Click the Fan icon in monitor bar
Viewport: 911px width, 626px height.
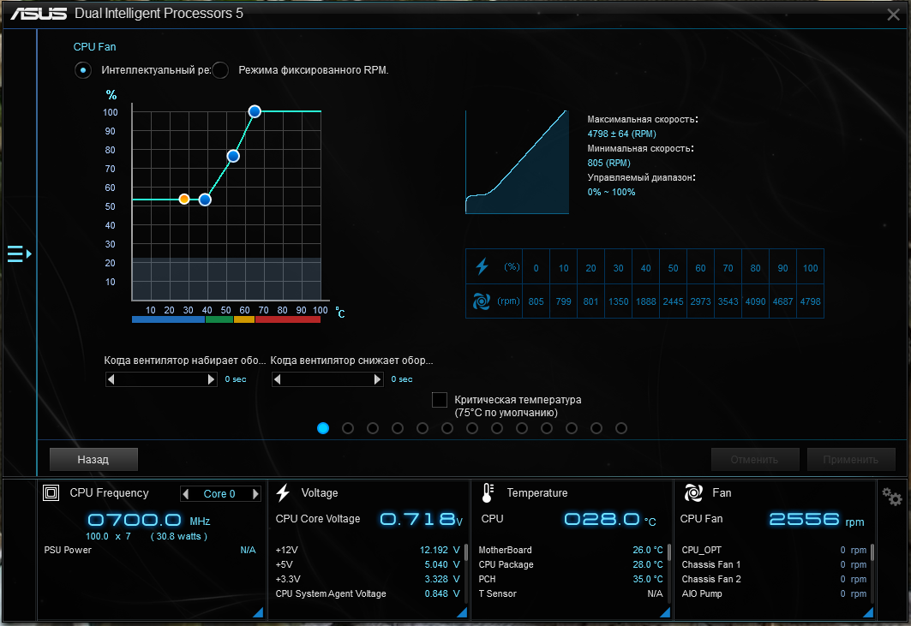(x=693, y=493)
